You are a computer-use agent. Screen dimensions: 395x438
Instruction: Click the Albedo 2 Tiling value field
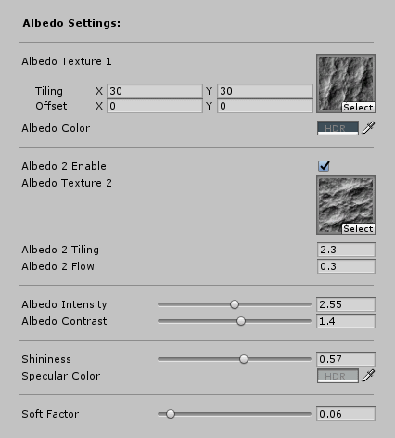pos(346,250)
